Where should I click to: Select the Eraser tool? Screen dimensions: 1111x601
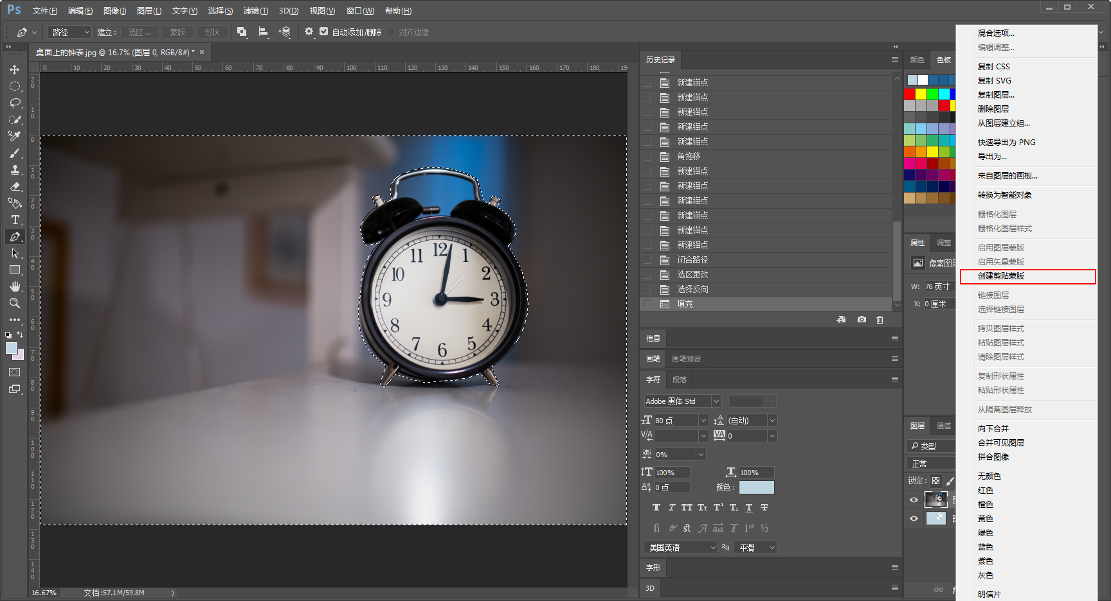15,186
